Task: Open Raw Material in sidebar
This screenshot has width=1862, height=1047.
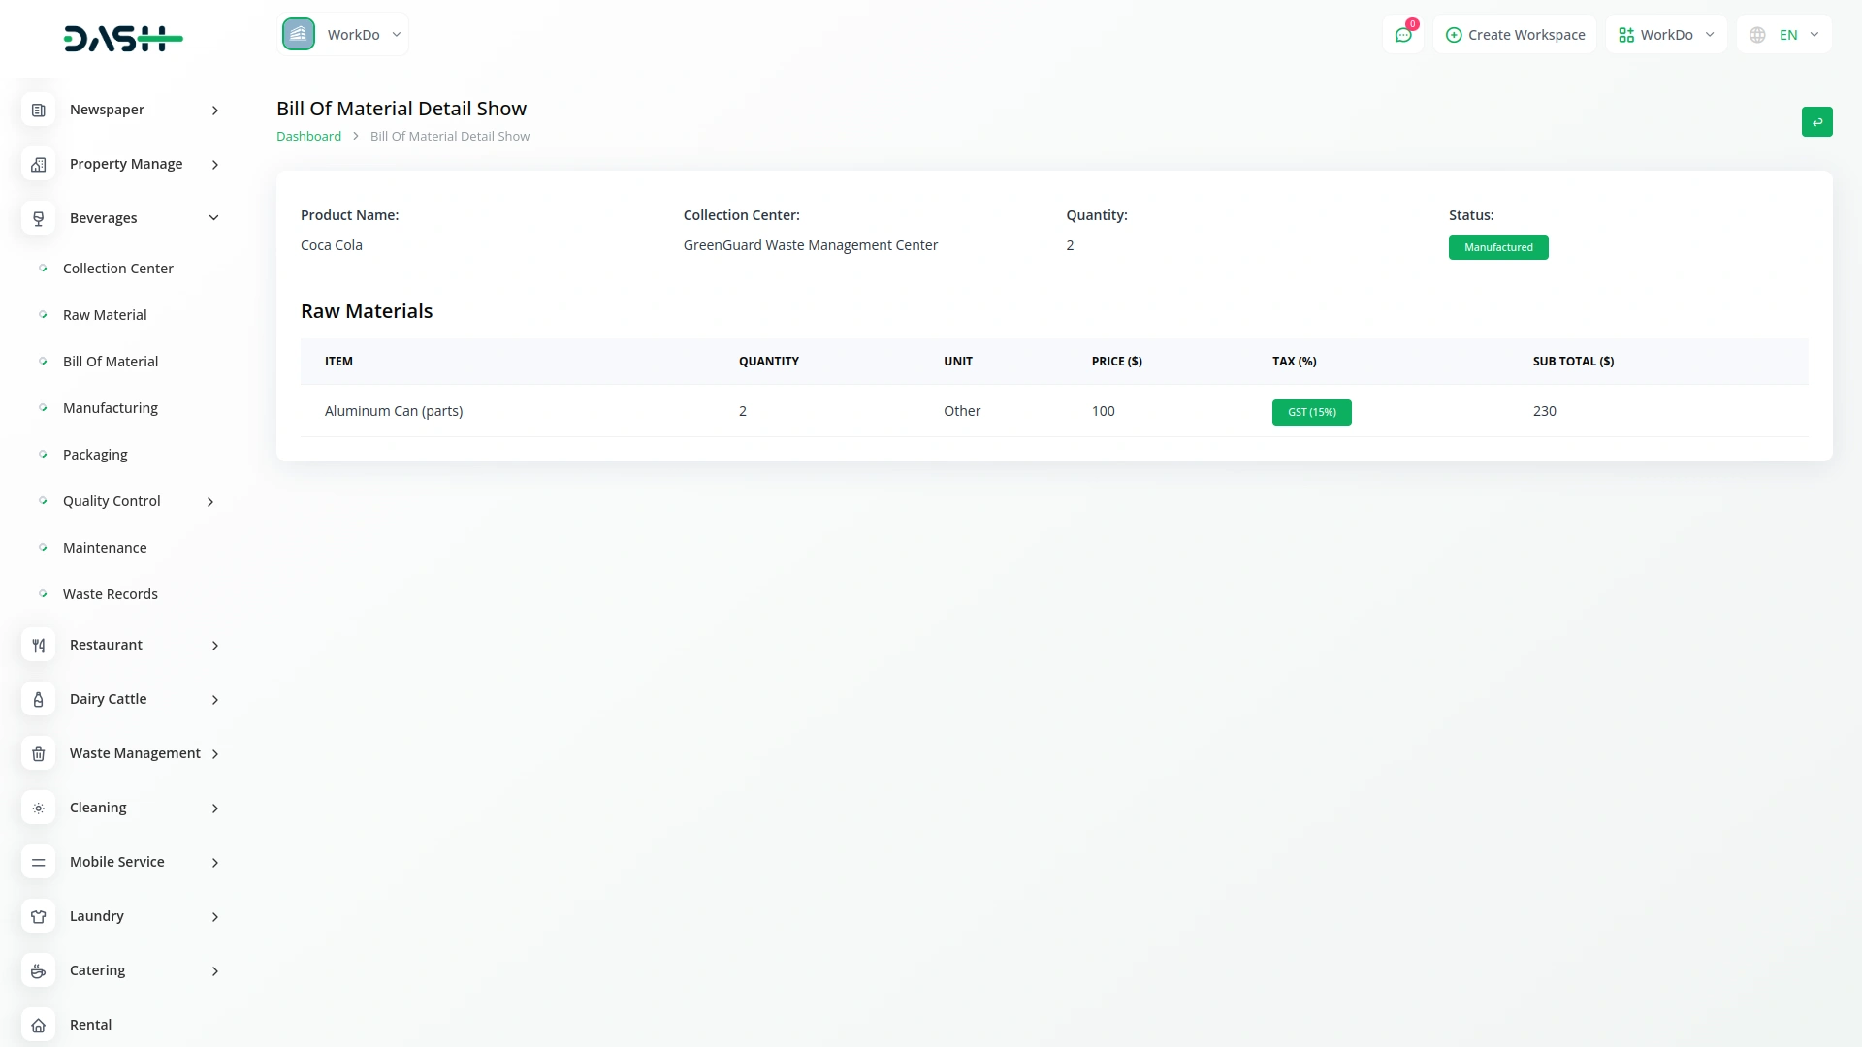Action: pyautogui.click(x=105, y=315)
